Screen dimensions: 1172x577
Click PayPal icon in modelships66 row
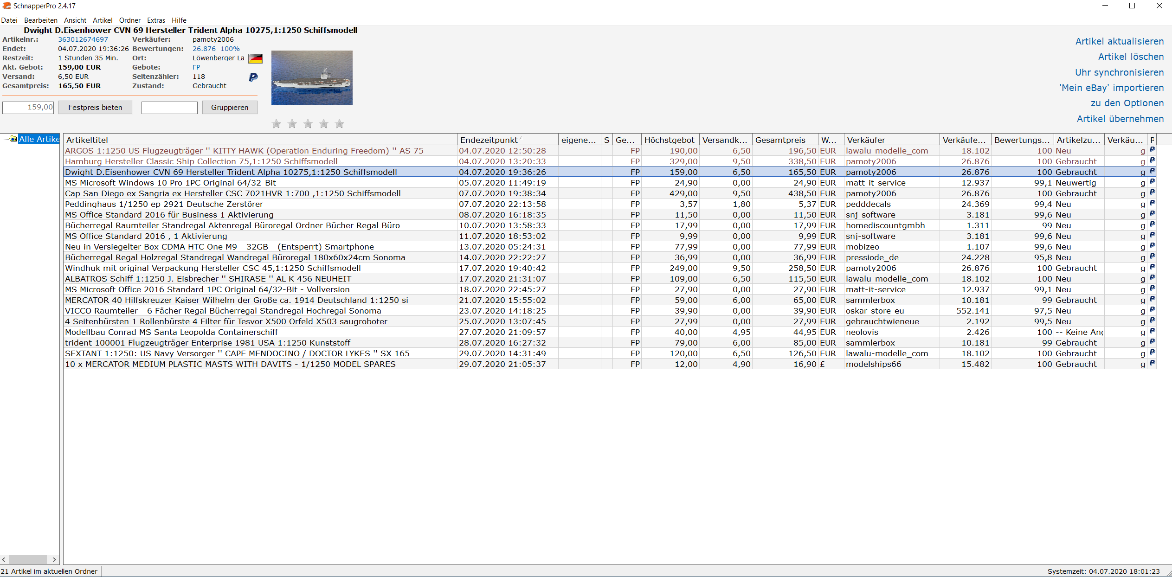point(1152,363)
